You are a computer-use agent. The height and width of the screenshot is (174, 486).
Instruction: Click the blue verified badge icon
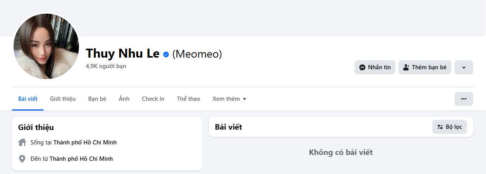tap(166, 54)
